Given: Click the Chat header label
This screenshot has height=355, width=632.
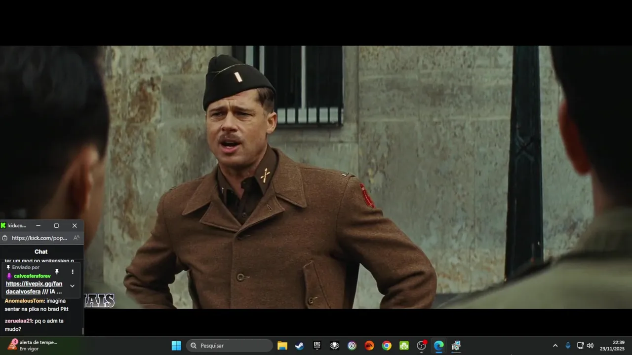Looking at the screenshot, I should (41, 251).
